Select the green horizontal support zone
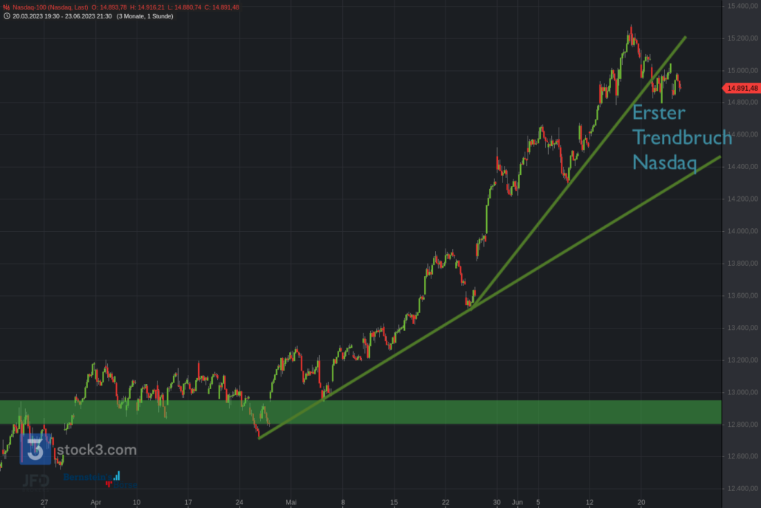The height and width of the screenshot is (508, 761). [361, 412]
